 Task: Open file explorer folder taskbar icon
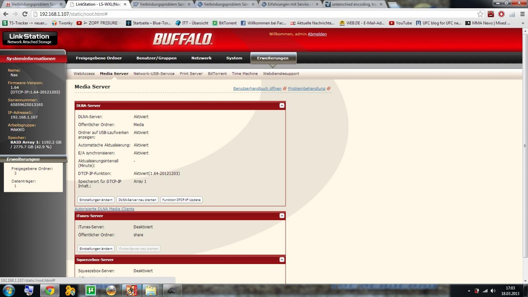click(x=151, y=290)
